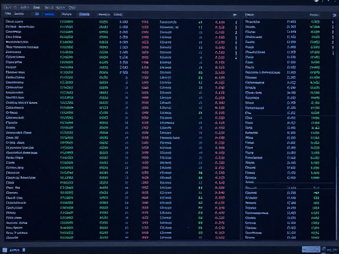Screen dimensions: 339x254
Task: Open the underlined tab in the tab row
Action: (84, 14)
